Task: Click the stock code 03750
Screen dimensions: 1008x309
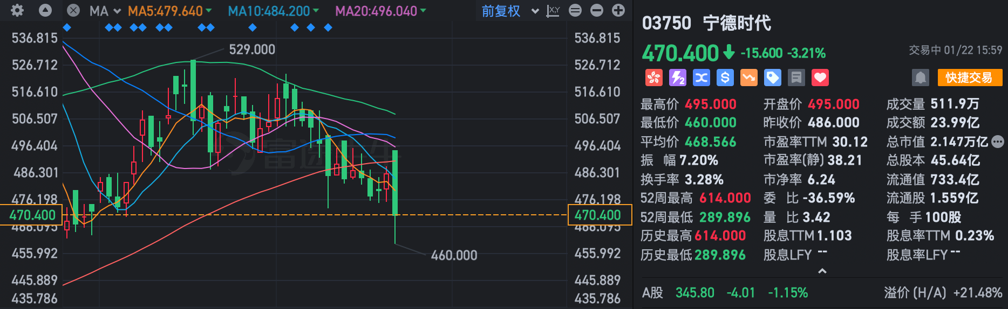Action: [x=666, y=23]
